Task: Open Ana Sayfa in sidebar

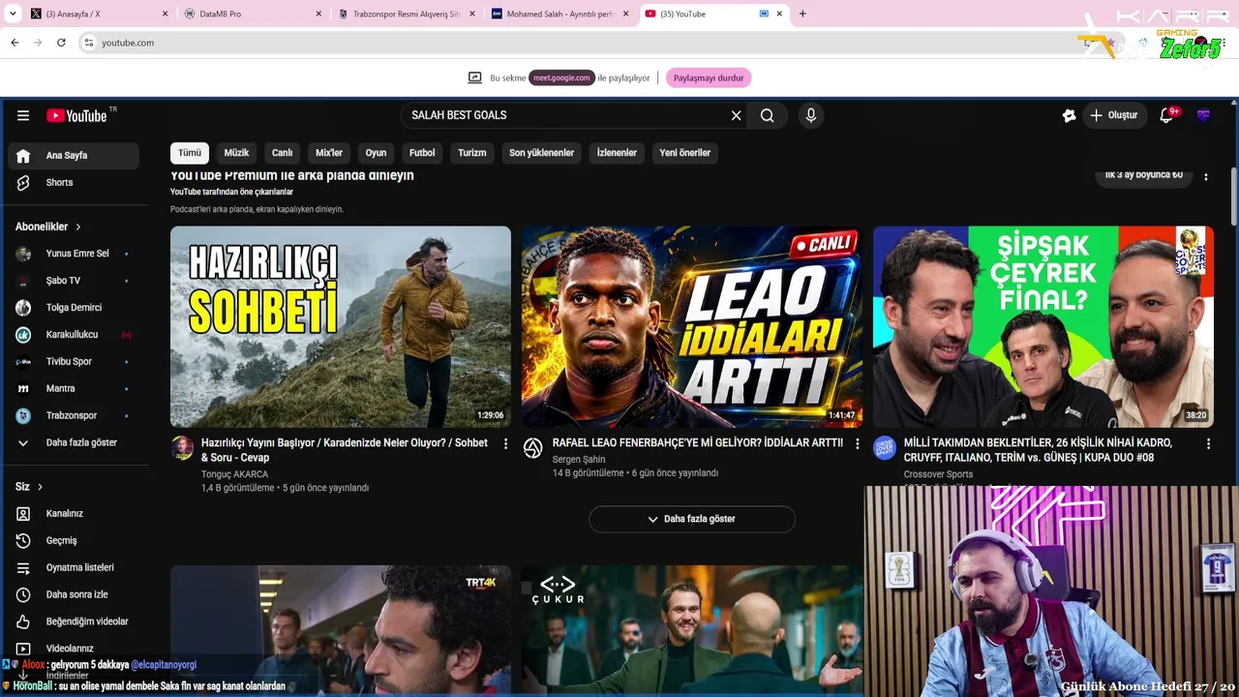Action: tap(74, 155)
